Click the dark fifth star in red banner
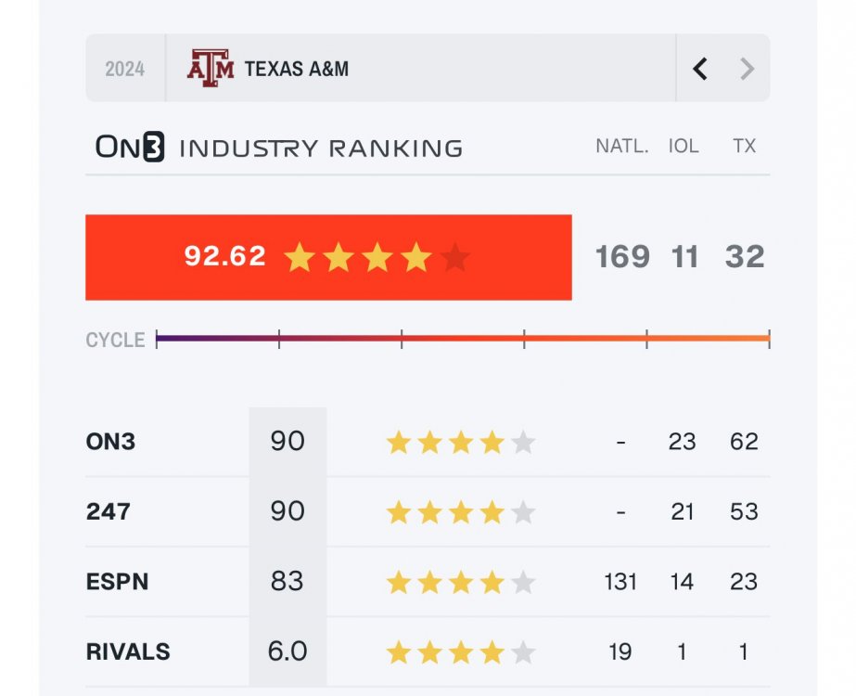 (454, 257)
